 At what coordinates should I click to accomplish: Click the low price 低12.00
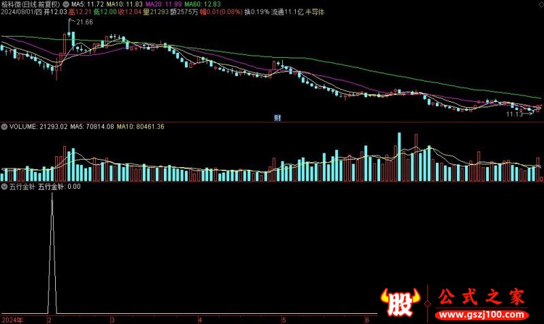(105, 12)
